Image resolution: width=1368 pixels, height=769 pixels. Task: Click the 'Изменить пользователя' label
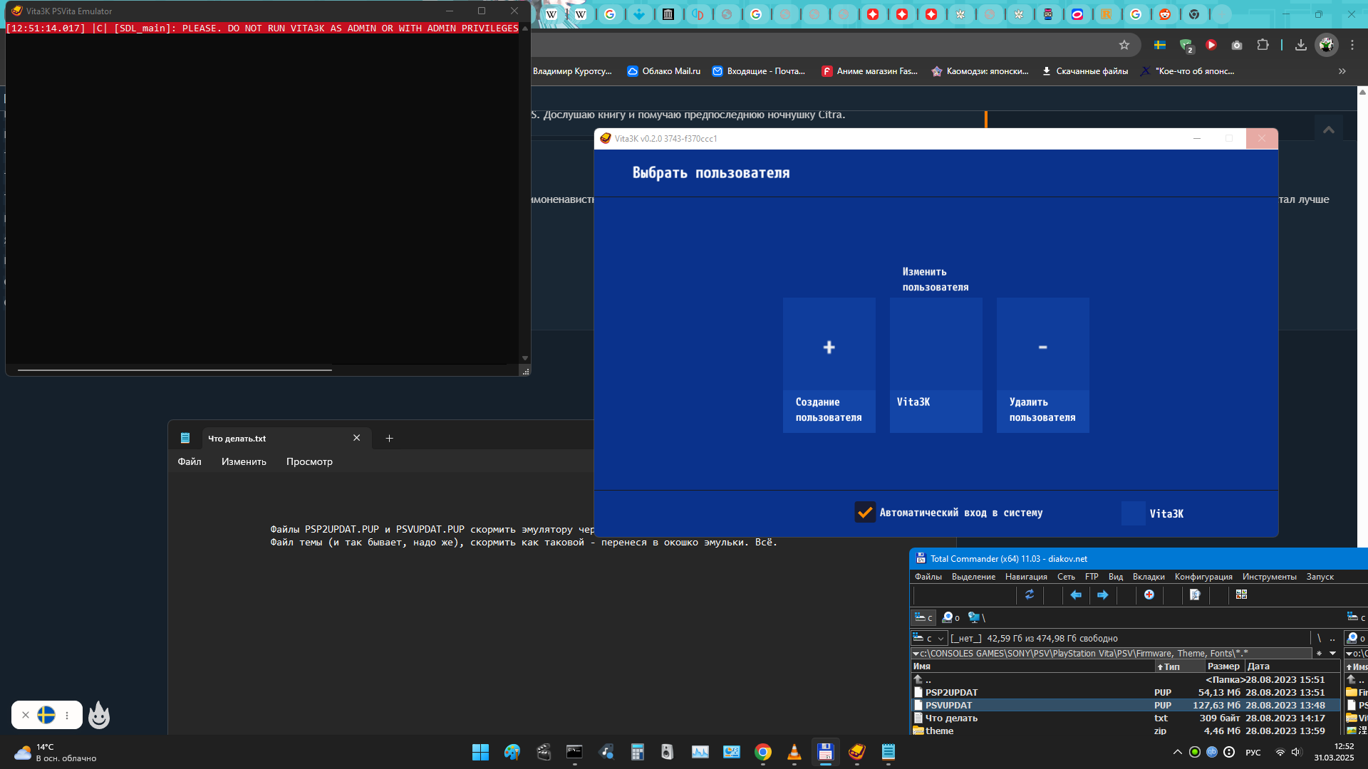coord(936,279)
